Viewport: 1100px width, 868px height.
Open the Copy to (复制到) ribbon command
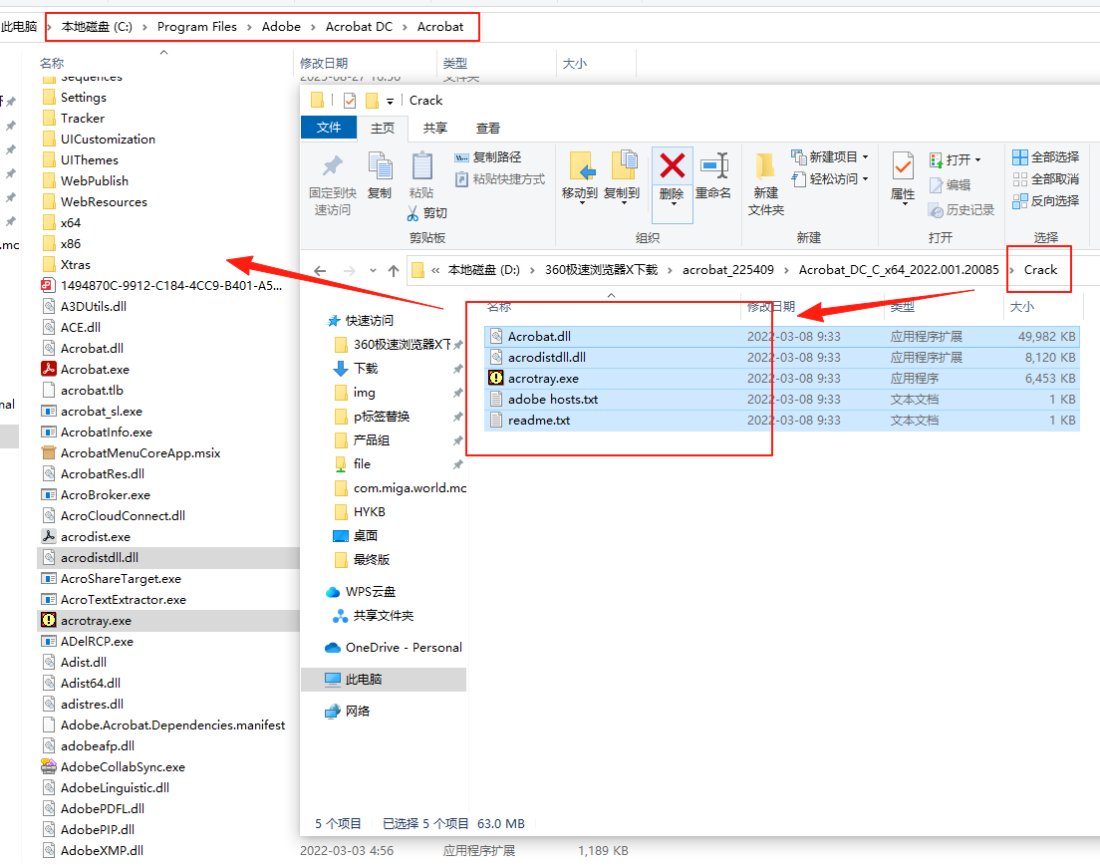point(623,176)
